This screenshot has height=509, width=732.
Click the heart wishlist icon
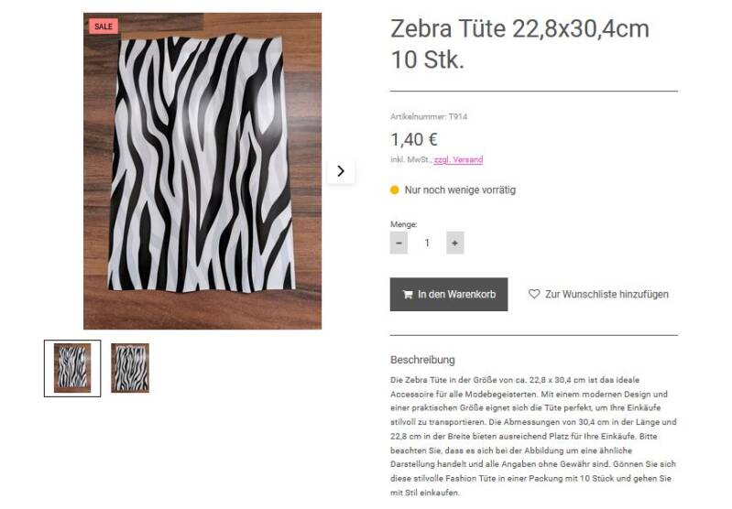pos(534,295)
